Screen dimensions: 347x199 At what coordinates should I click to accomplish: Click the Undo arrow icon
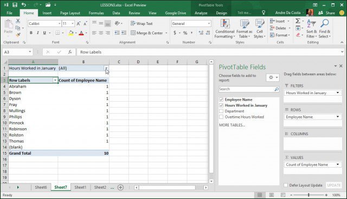click(23, 5)
